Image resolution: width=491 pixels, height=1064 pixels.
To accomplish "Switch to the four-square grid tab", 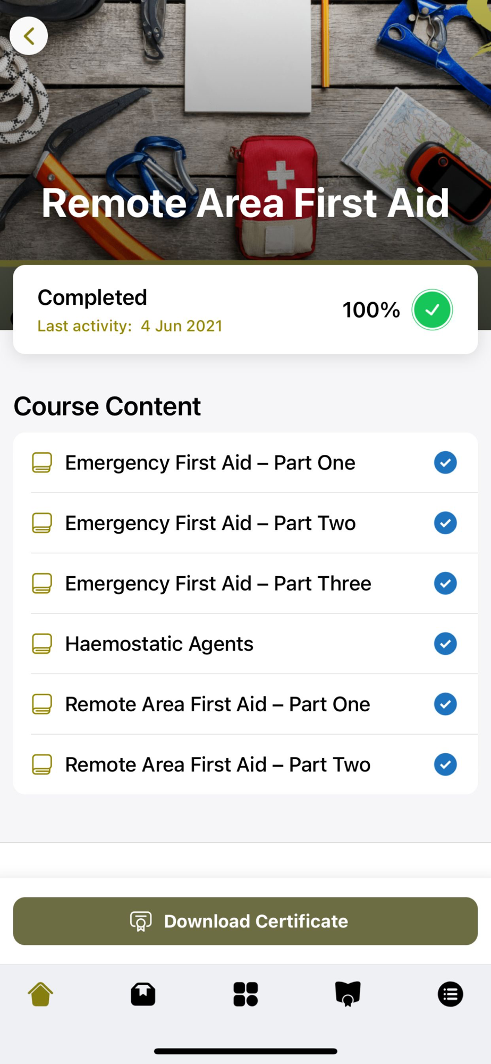I will pyautogui.click(x=245, y=994).
